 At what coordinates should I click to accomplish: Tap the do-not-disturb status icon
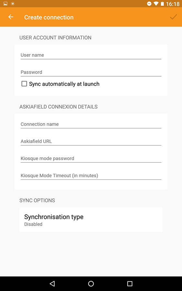[x=149, y=4]
